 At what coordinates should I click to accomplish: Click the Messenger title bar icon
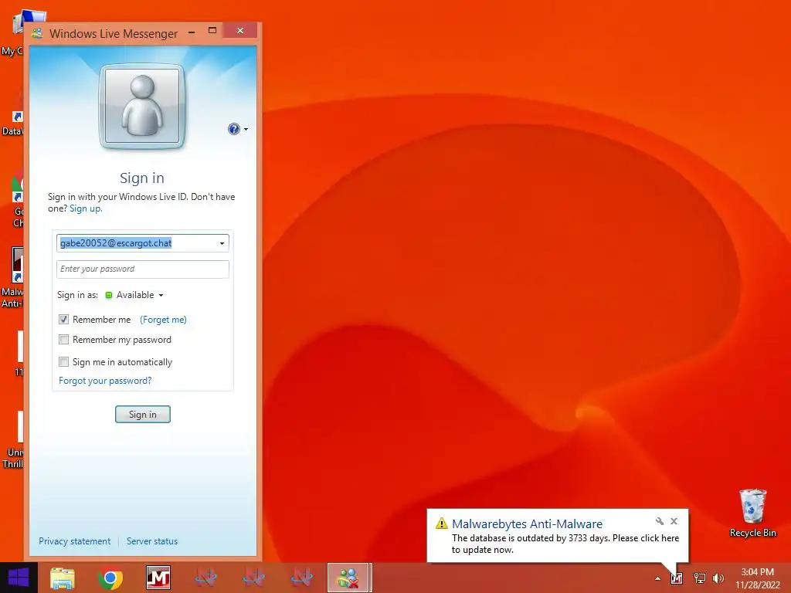coord(37,34)
